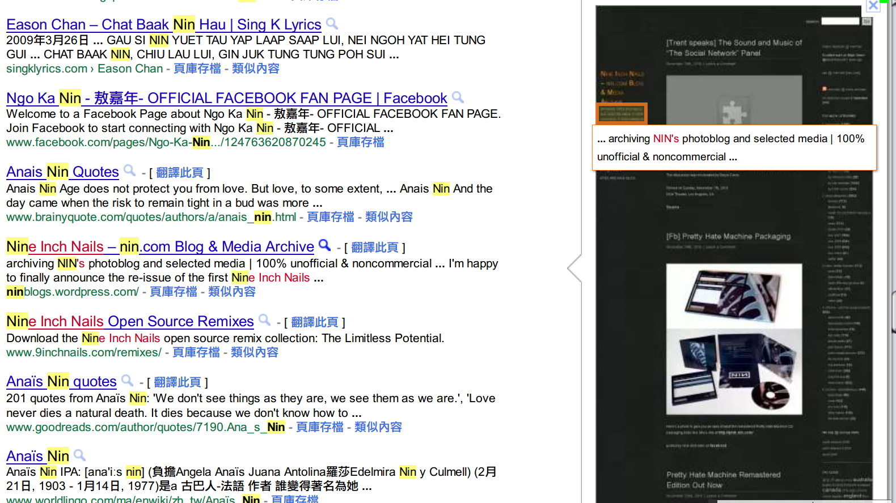Close the page preview panel
Image resolution: width=896 pixels, height=503 pixels.
(x=873, y=6)
